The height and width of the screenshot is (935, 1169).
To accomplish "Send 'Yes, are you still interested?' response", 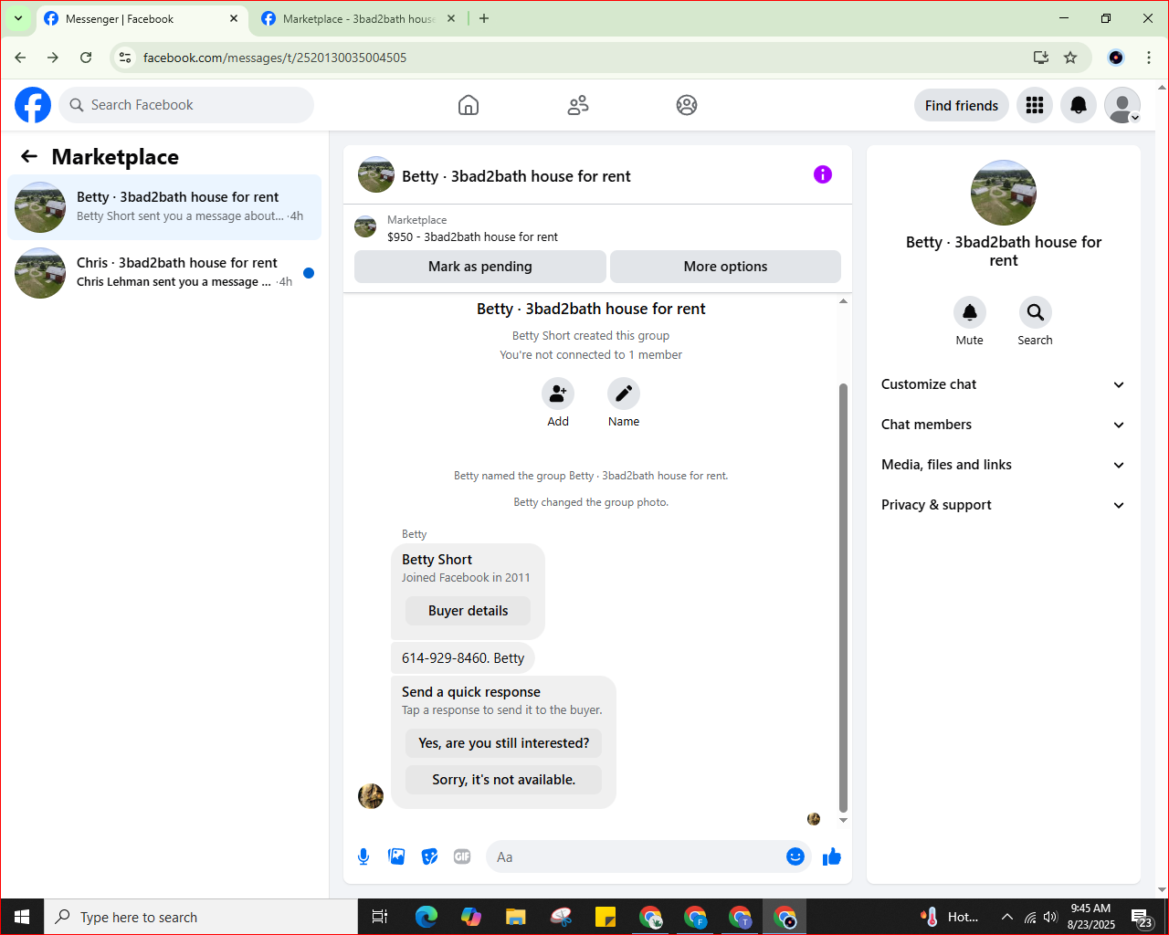I will click(x=504, y=743).
